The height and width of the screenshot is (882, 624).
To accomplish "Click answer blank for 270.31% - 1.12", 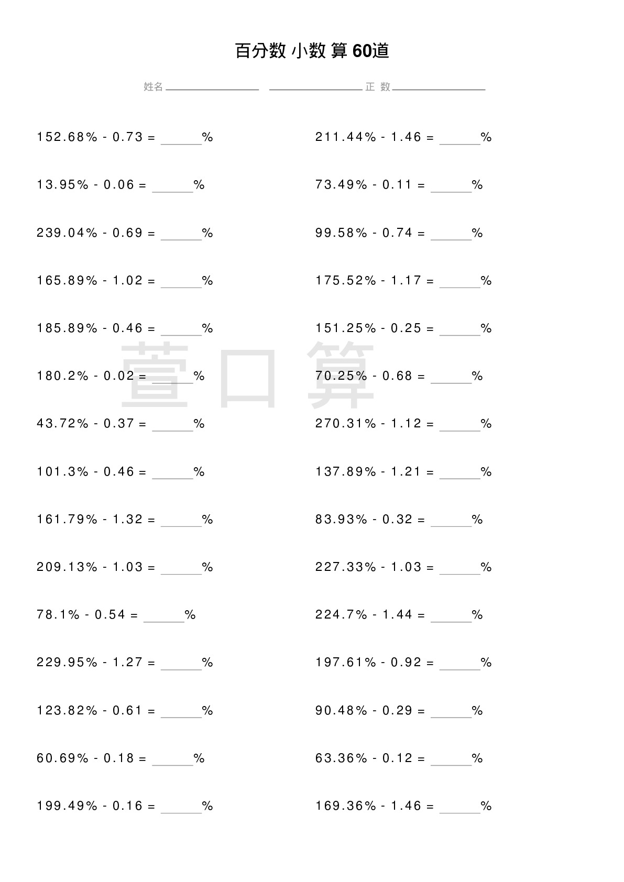I will tap(460, 425).
